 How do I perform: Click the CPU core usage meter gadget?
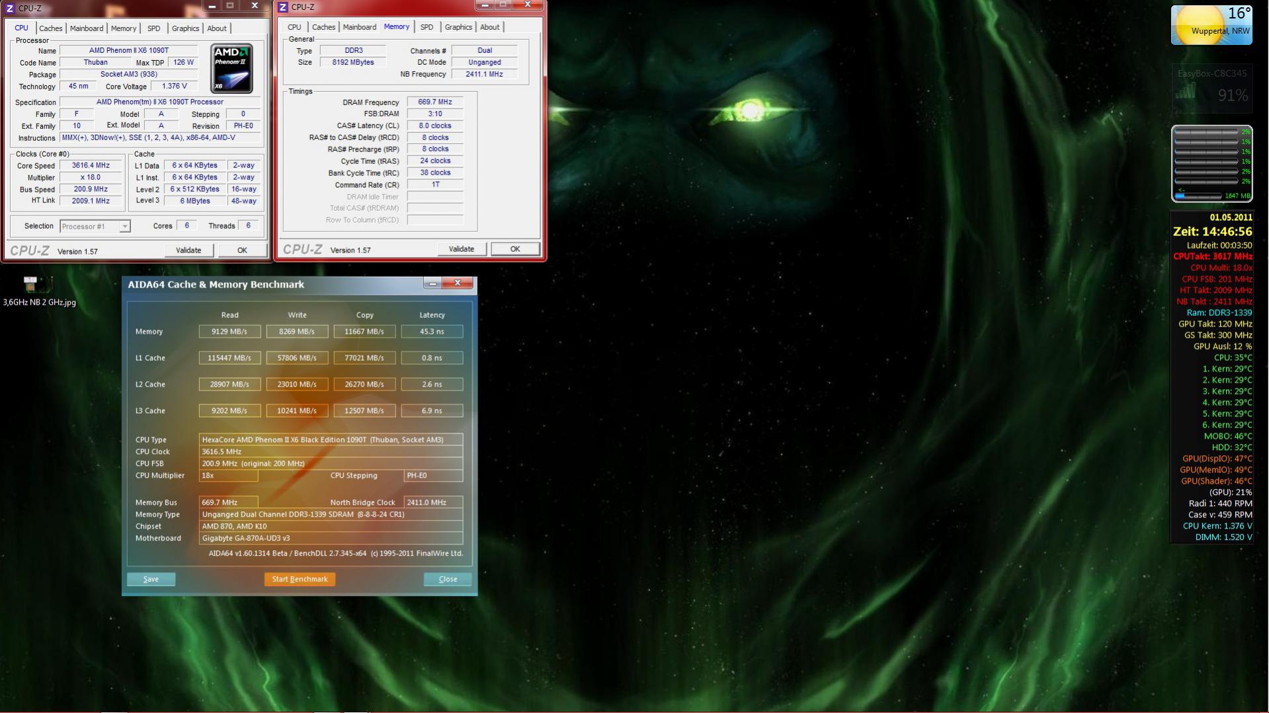point(1211,163)
